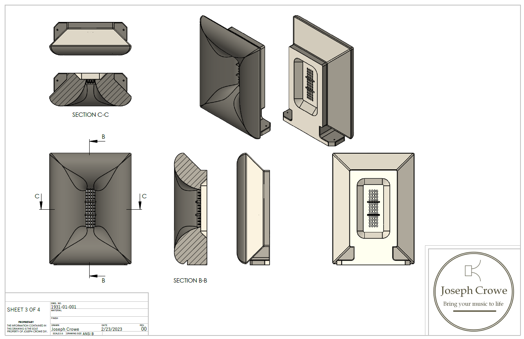524x339 pixels.
Task: Select the flat rear view of the horn
Action: click(373, 208)
